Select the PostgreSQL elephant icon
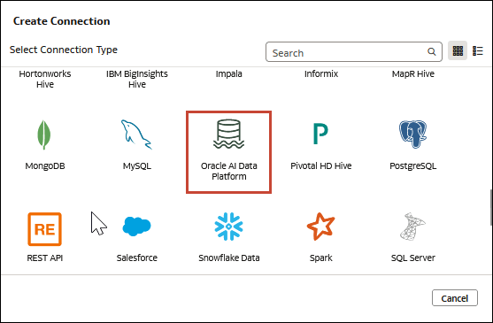The height and width of the screenshot is (323, 493). coord(412,135)
